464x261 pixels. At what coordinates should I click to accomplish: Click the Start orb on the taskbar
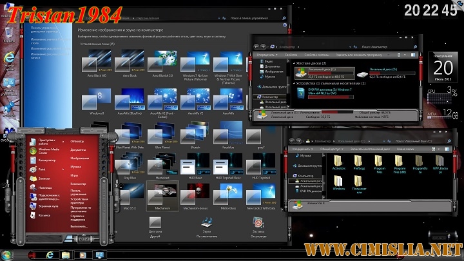8,255
